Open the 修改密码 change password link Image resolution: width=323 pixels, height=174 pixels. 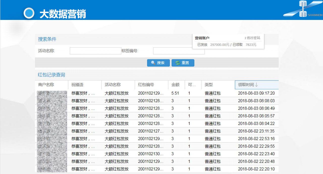[253, 38]
